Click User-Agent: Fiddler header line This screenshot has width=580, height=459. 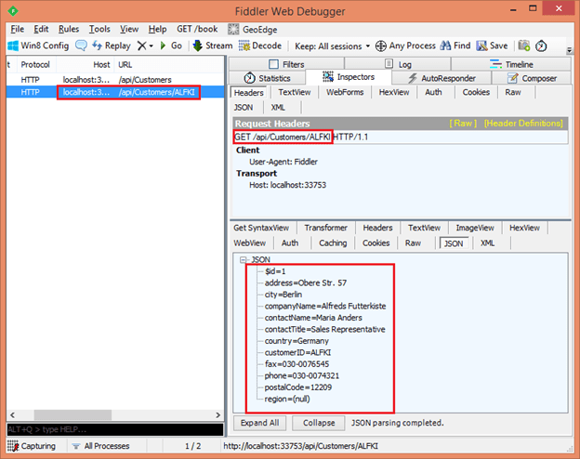tap(283, 162)
